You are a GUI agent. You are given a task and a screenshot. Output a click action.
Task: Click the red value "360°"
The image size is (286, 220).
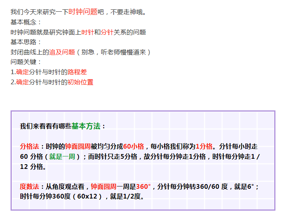click(143, 186)
